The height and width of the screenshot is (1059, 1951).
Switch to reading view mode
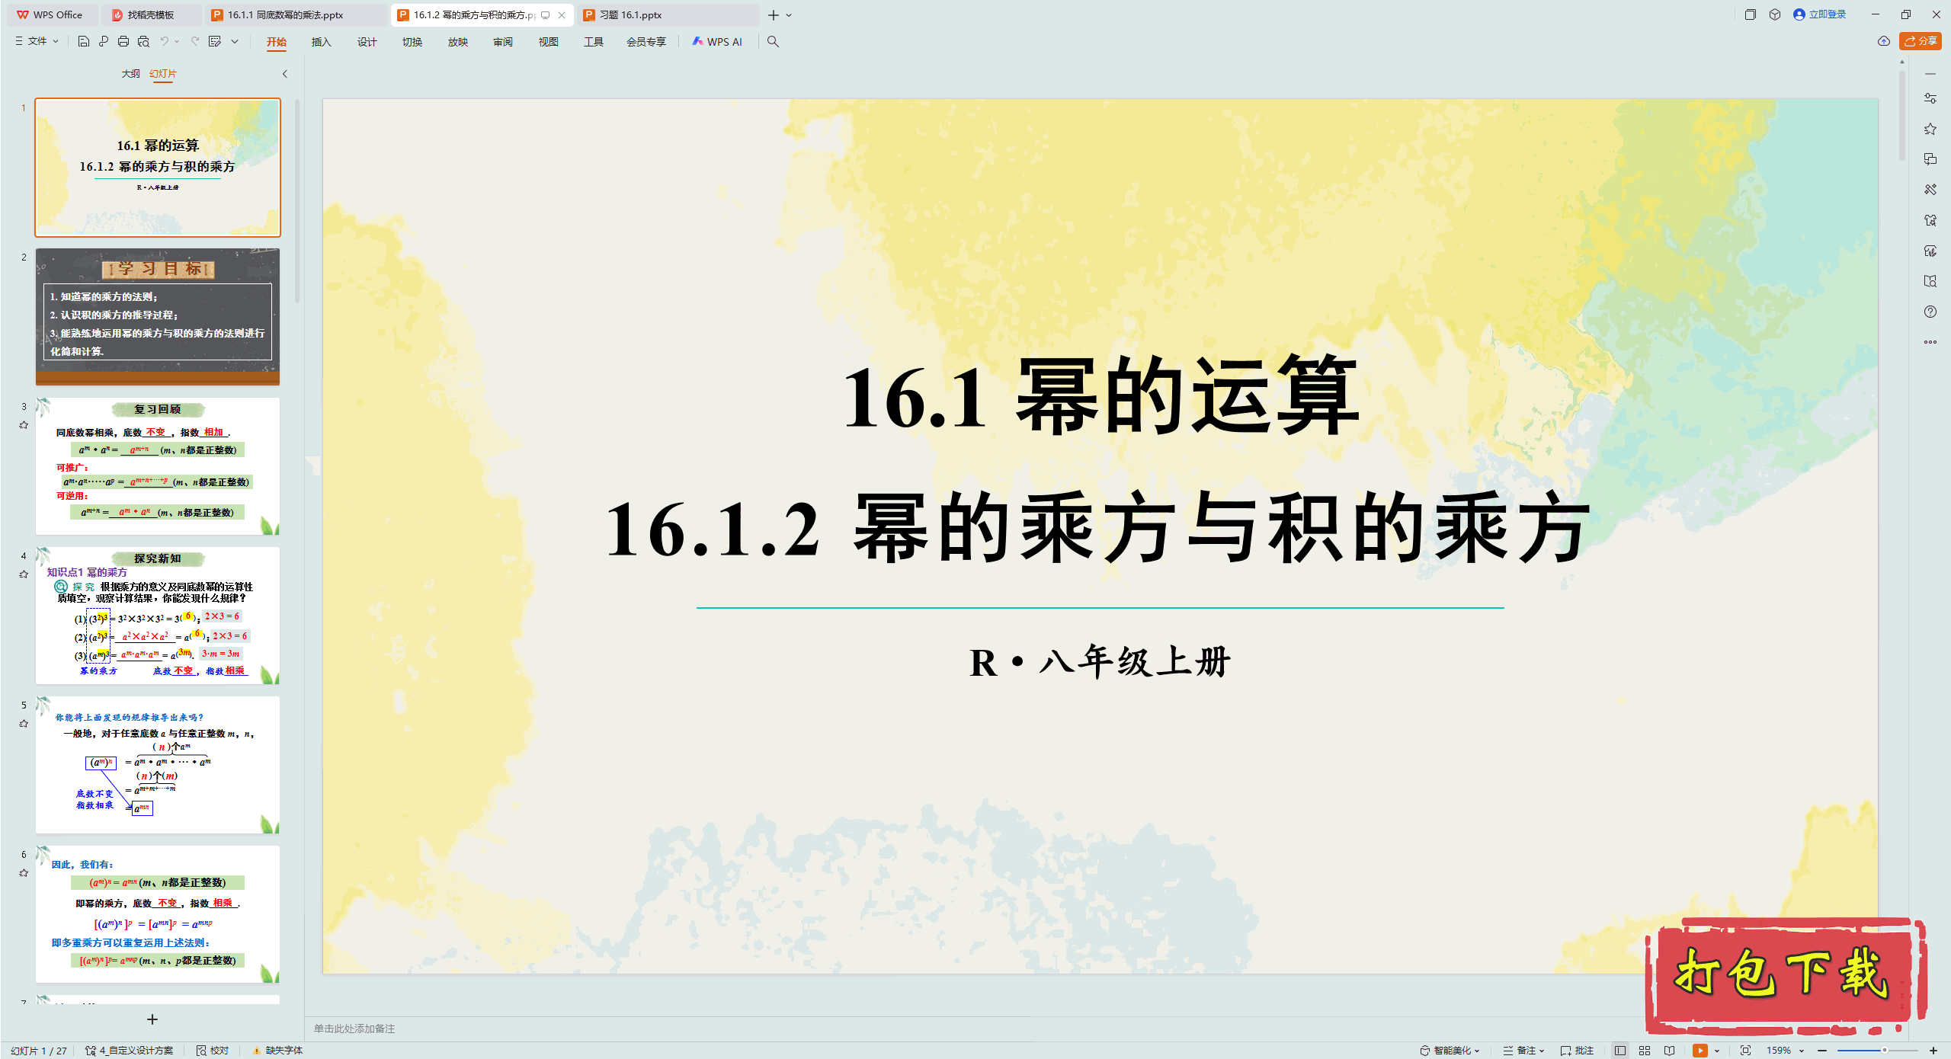pos(1669,1050)
